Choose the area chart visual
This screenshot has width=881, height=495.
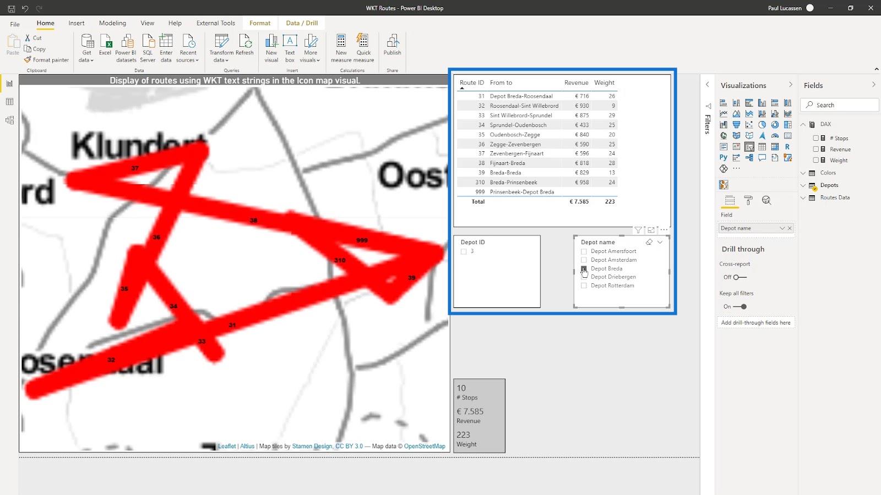(736, 114)
